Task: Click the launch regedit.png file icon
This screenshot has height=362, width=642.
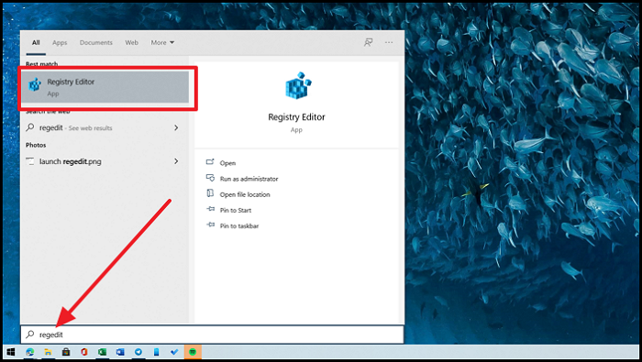Action: tap(30, 161)
